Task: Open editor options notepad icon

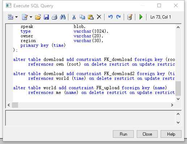Action: [x=130, y=17]
